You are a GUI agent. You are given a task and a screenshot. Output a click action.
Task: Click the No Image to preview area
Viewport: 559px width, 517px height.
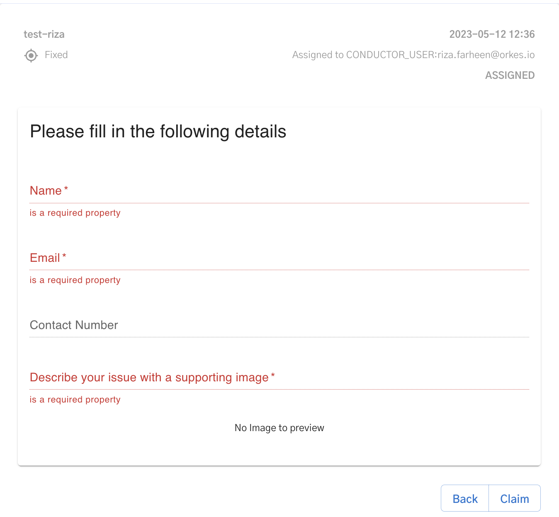pos(279,427)
